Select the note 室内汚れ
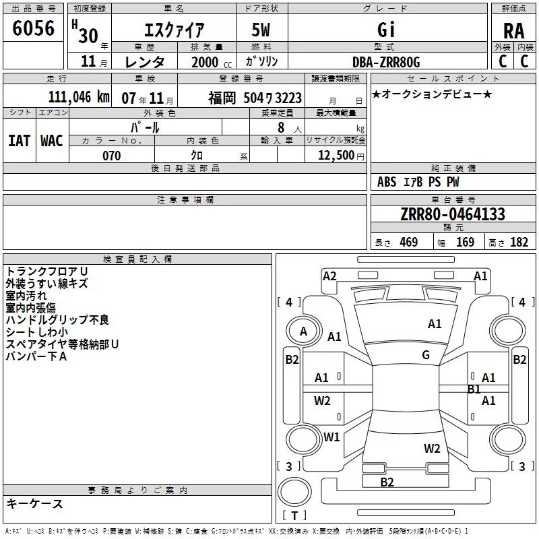 point(26,295)
